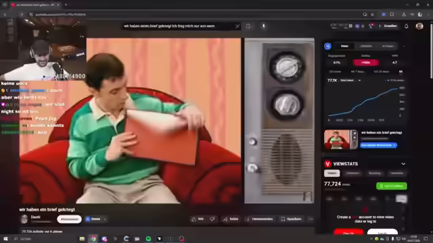The width and height of the screenshot is (433, 243).
Task: Select the last 28 days range
Action: click(x=381, y=72)
